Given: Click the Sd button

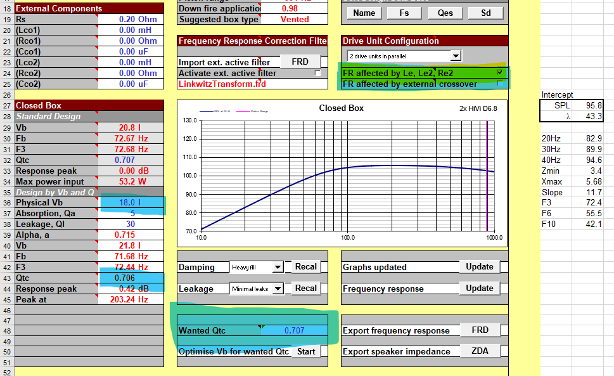Looking at the screenshot, I should point(485,13).
